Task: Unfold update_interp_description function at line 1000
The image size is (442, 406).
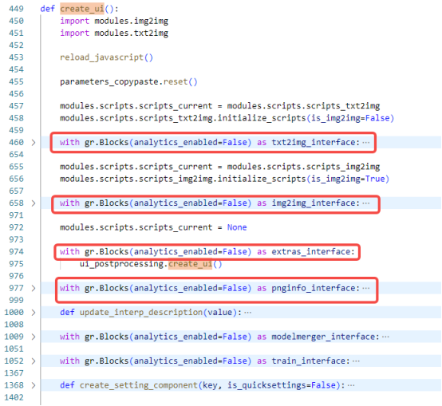Action: point(34,313)
